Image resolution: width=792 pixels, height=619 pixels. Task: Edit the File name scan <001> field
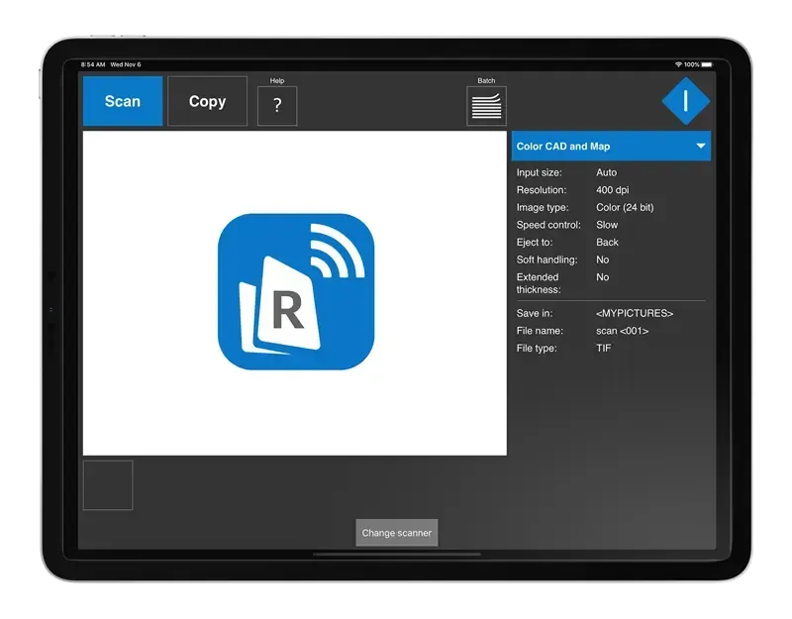[x=623, y=331]
